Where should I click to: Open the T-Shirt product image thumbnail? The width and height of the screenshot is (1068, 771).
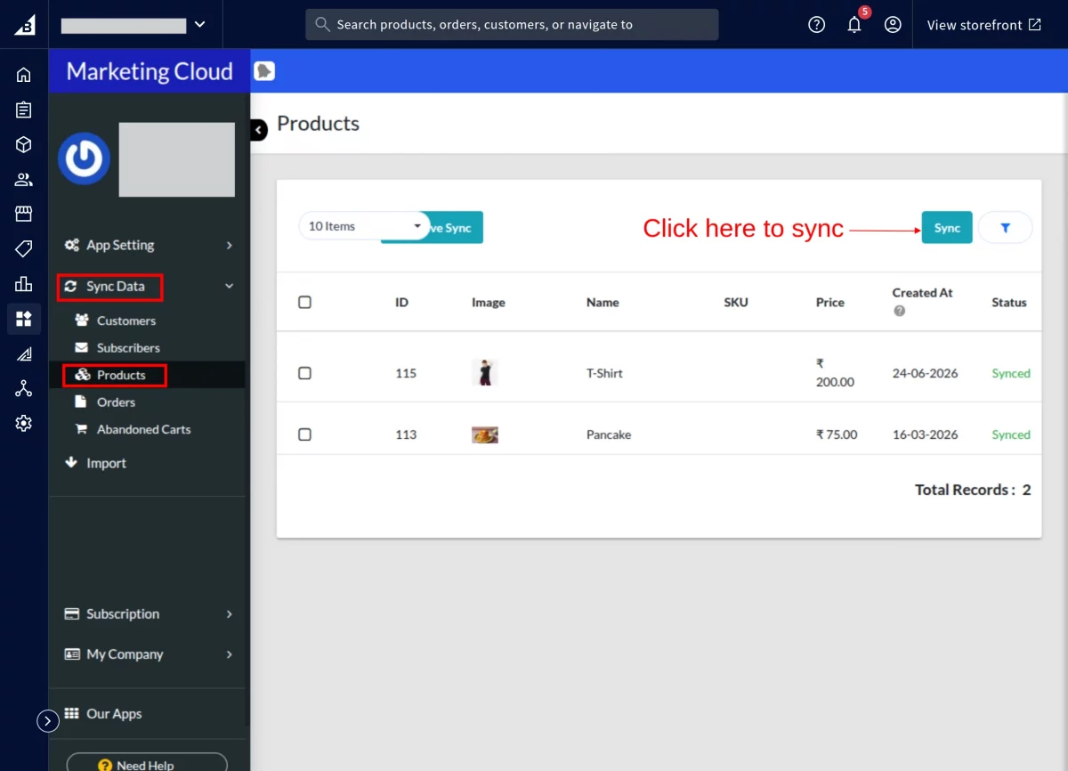point(484,372)
